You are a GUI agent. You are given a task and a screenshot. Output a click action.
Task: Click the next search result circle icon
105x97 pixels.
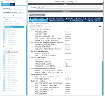click(50, 27)
